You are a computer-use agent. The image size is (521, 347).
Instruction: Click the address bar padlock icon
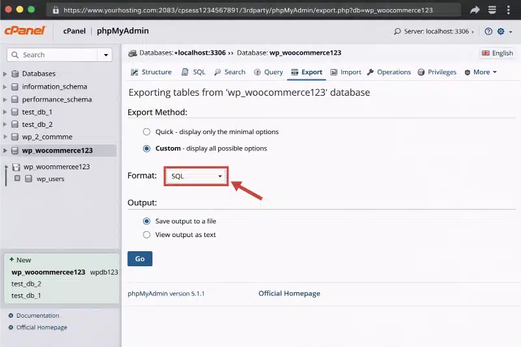[x=55, y=10]
